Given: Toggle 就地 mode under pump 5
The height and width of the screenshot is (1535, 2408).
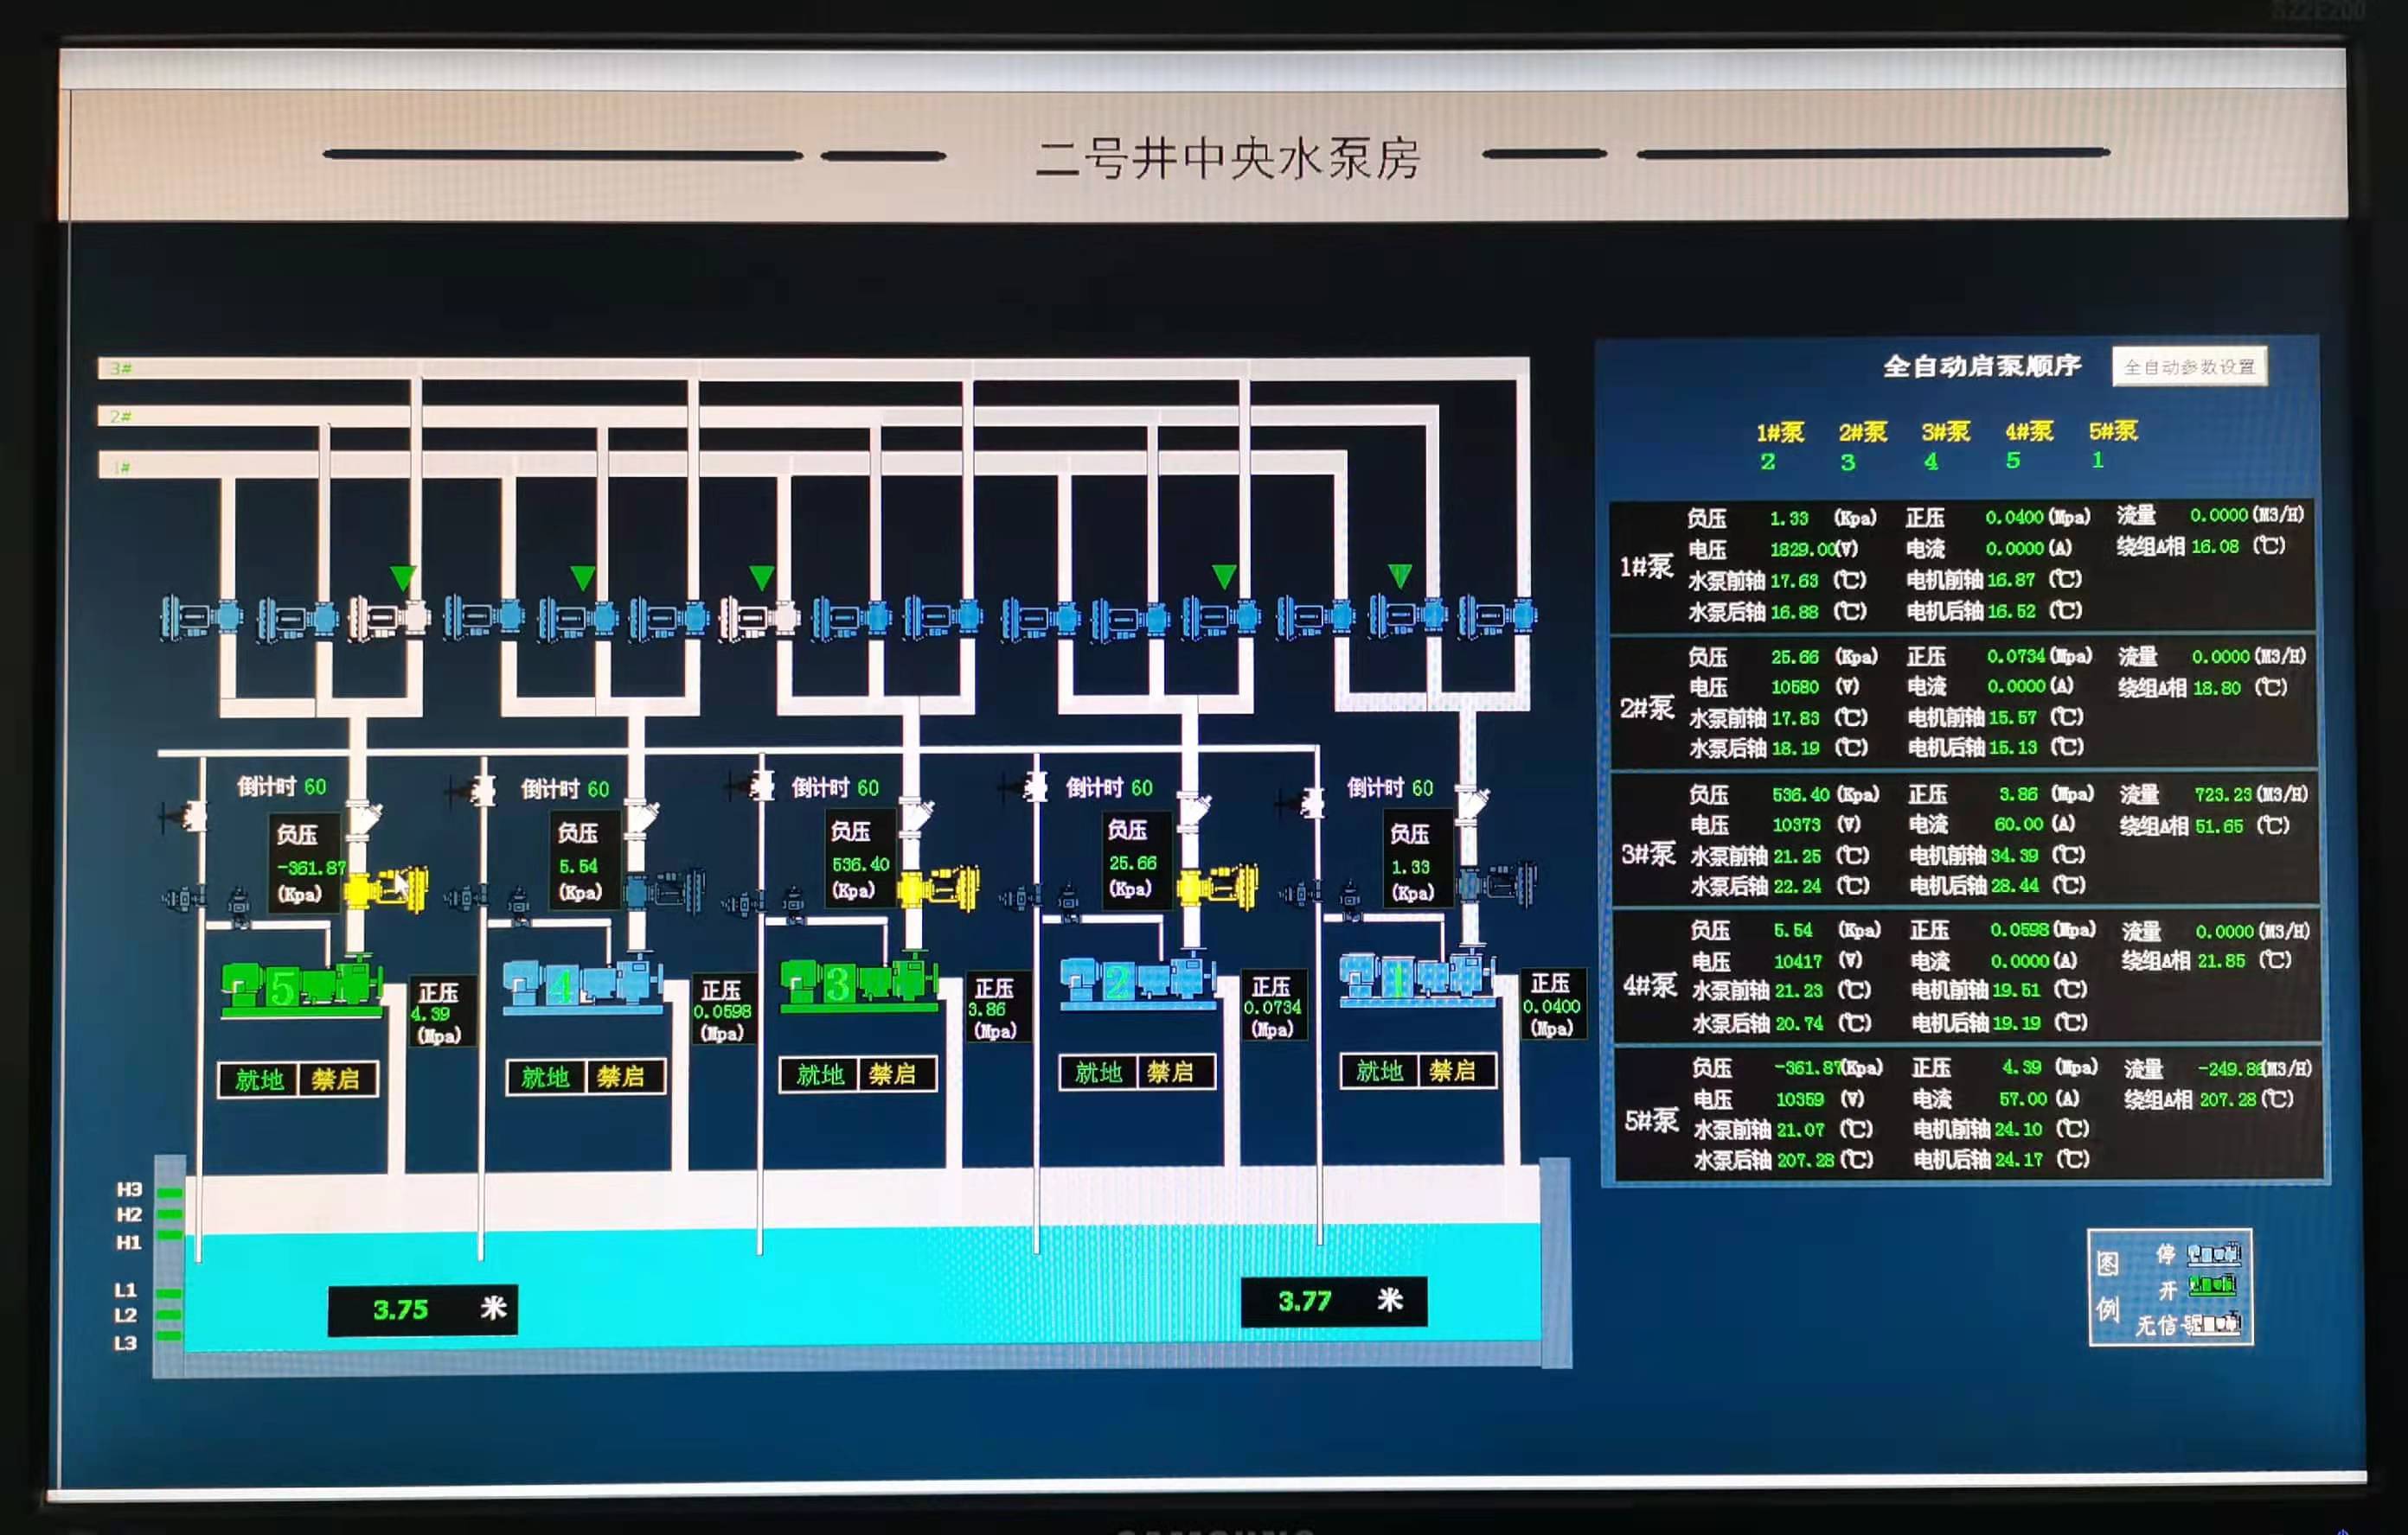Looking at the screenshot, I should click(259, 1080).
